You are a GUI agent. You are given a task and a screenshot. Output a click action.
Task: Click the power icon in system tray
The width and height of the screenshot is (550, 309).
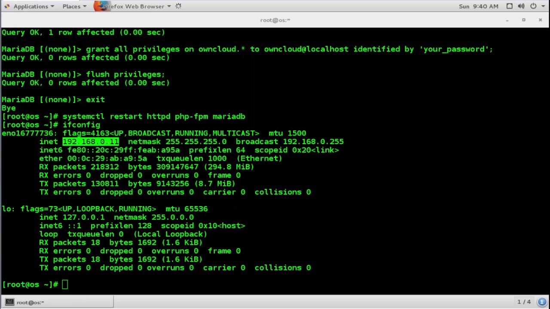pyautogui.click(x=533, y=6)
